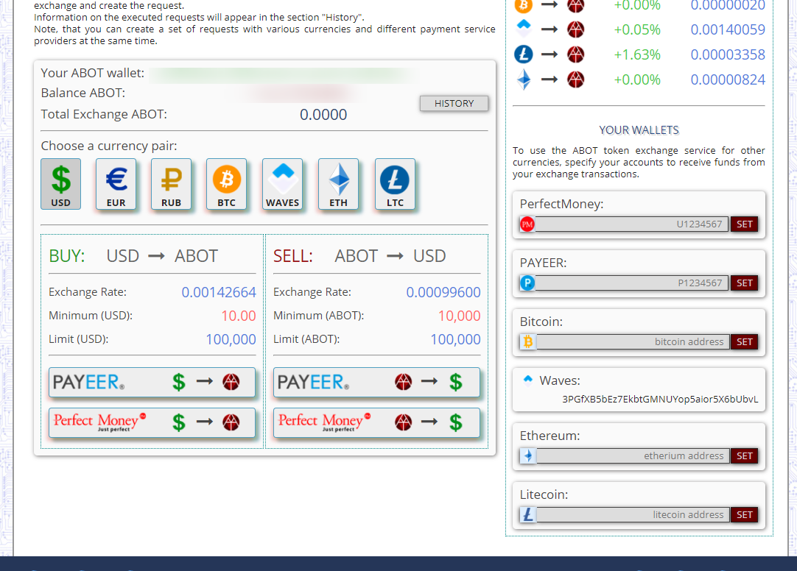Viewport: 797px width, 571px height.
Task: Click the Total Exchange ABOT value 0.0000
Action: 323,115
